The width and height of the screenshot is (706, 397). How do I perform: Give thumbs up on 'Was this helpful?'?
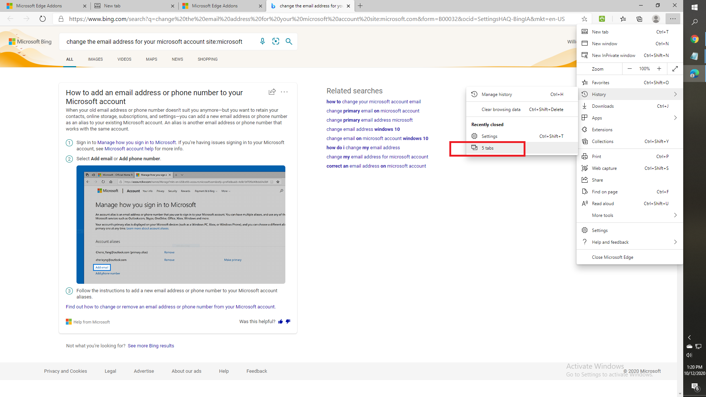pos(281,321)
